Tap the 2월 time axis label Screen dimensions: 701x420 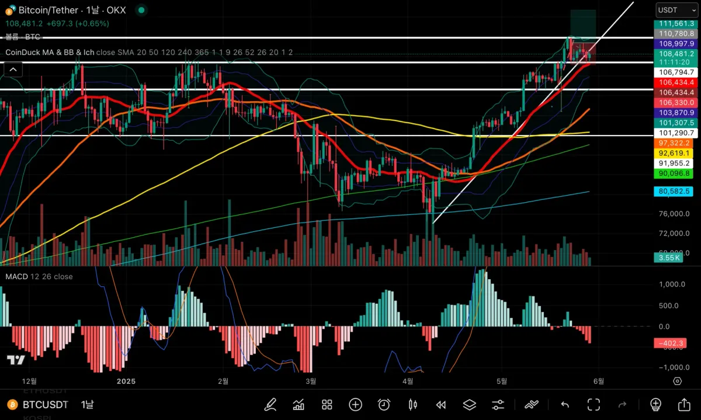click(223, 381)
